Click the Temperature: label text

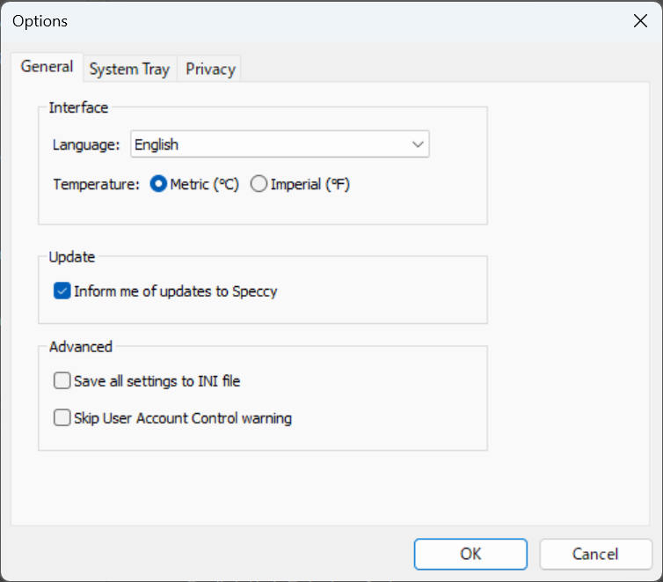97,185
